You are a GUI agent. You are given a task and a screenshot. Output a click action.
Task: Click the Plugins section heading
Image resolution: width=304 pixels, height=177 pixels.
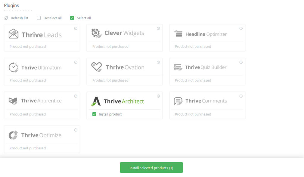pos(12,5)
